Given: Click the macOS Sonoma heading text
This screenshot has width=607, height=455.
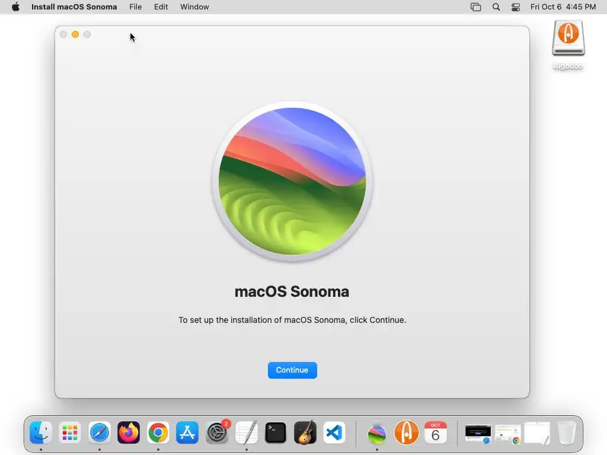Looking at the screenshot, I should click(292, 291).
